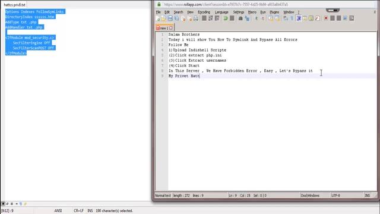
Task: Click the Cut toolbar icon
Action: [204, 18]
